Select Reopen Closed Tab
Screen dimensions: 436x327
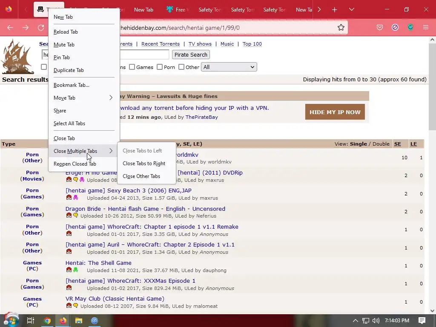point(84,164)
